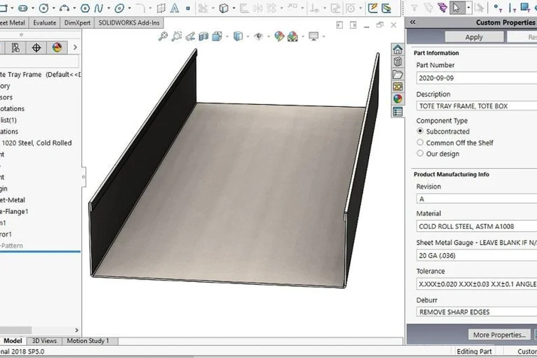Select the sketch Point tool
537x358 pixels.
pyautogui.click(x=188, y=8)
